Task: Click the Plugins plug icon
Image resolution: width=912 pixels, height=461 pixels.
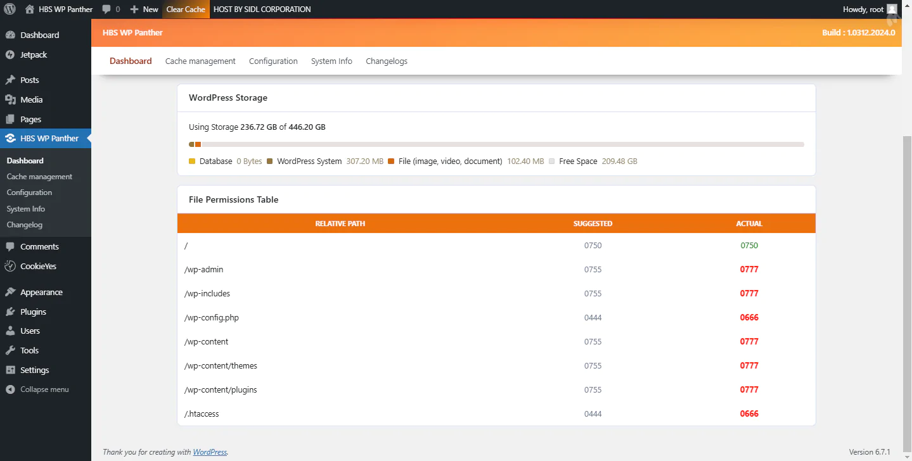Action: (x=10, y=312)
